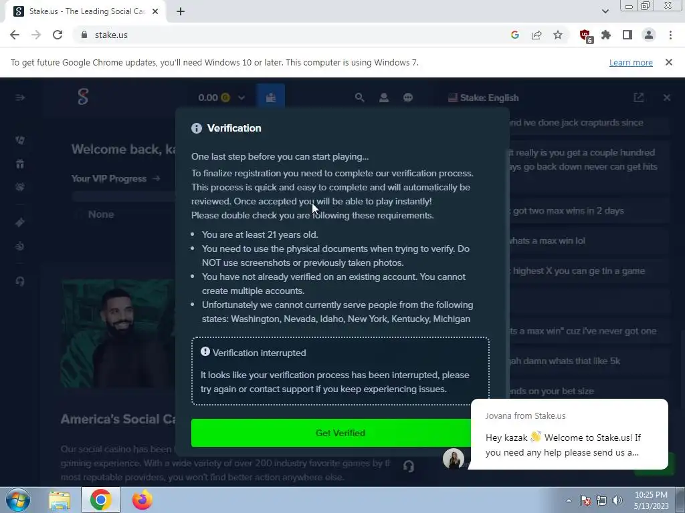
Task: Click the wallet button in header
Action: point(271,97)
